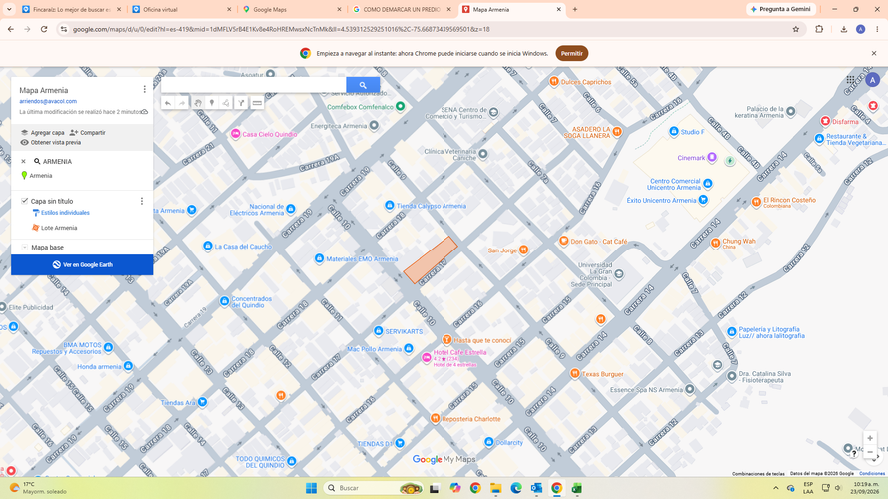Select the Add directions tool

click(242, 103)
